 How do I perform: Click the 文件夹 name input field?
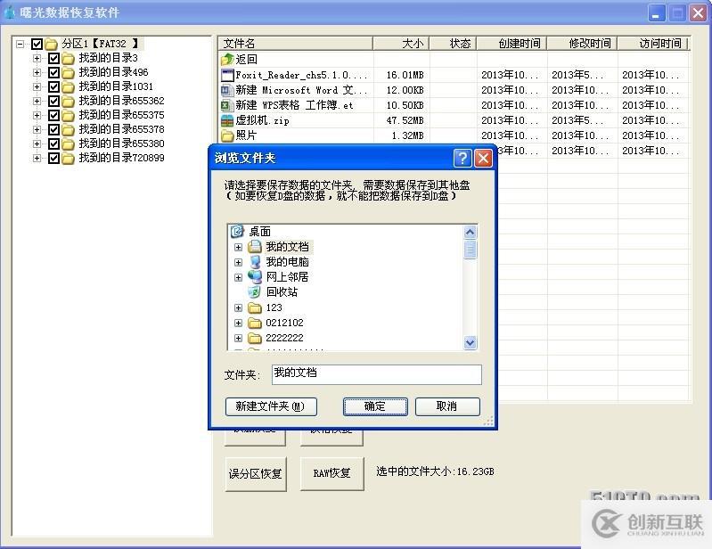(375, 373)
